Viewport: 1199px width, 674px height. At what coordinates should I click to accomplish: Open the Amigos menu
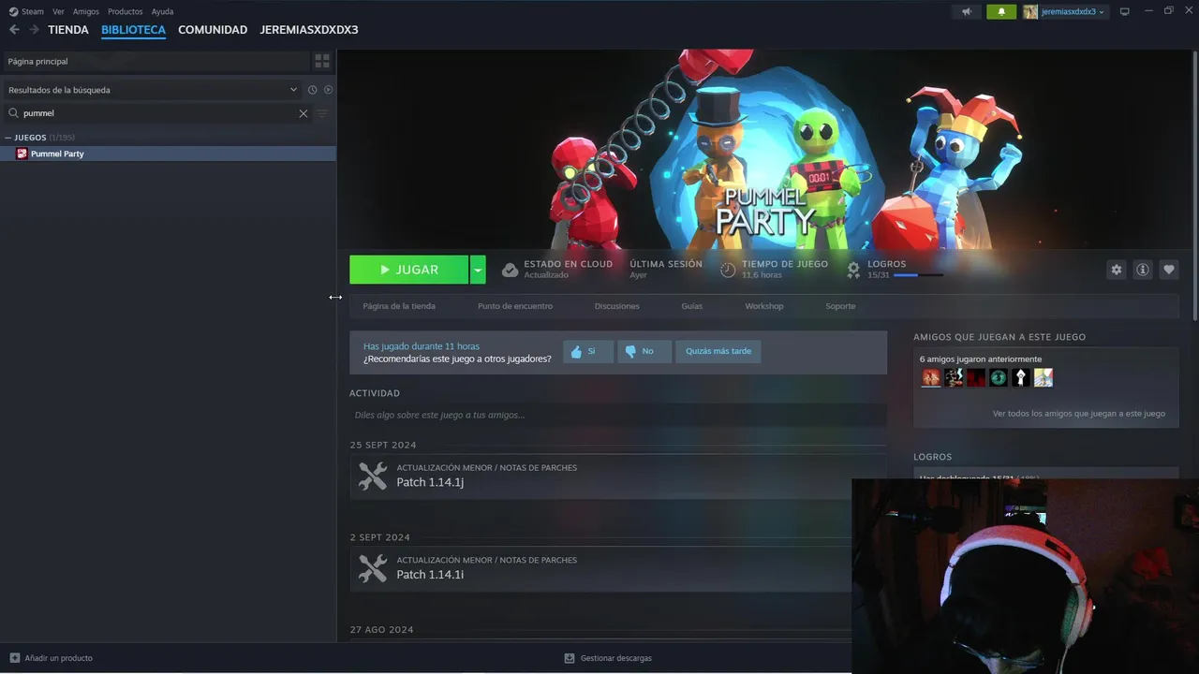coord(86,11)
